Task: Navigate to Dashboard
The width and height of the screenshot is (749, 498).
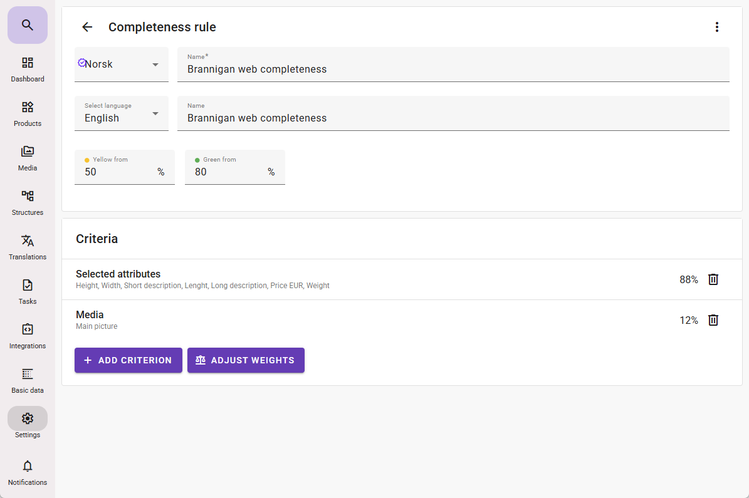Action: (x=27, y=69)
